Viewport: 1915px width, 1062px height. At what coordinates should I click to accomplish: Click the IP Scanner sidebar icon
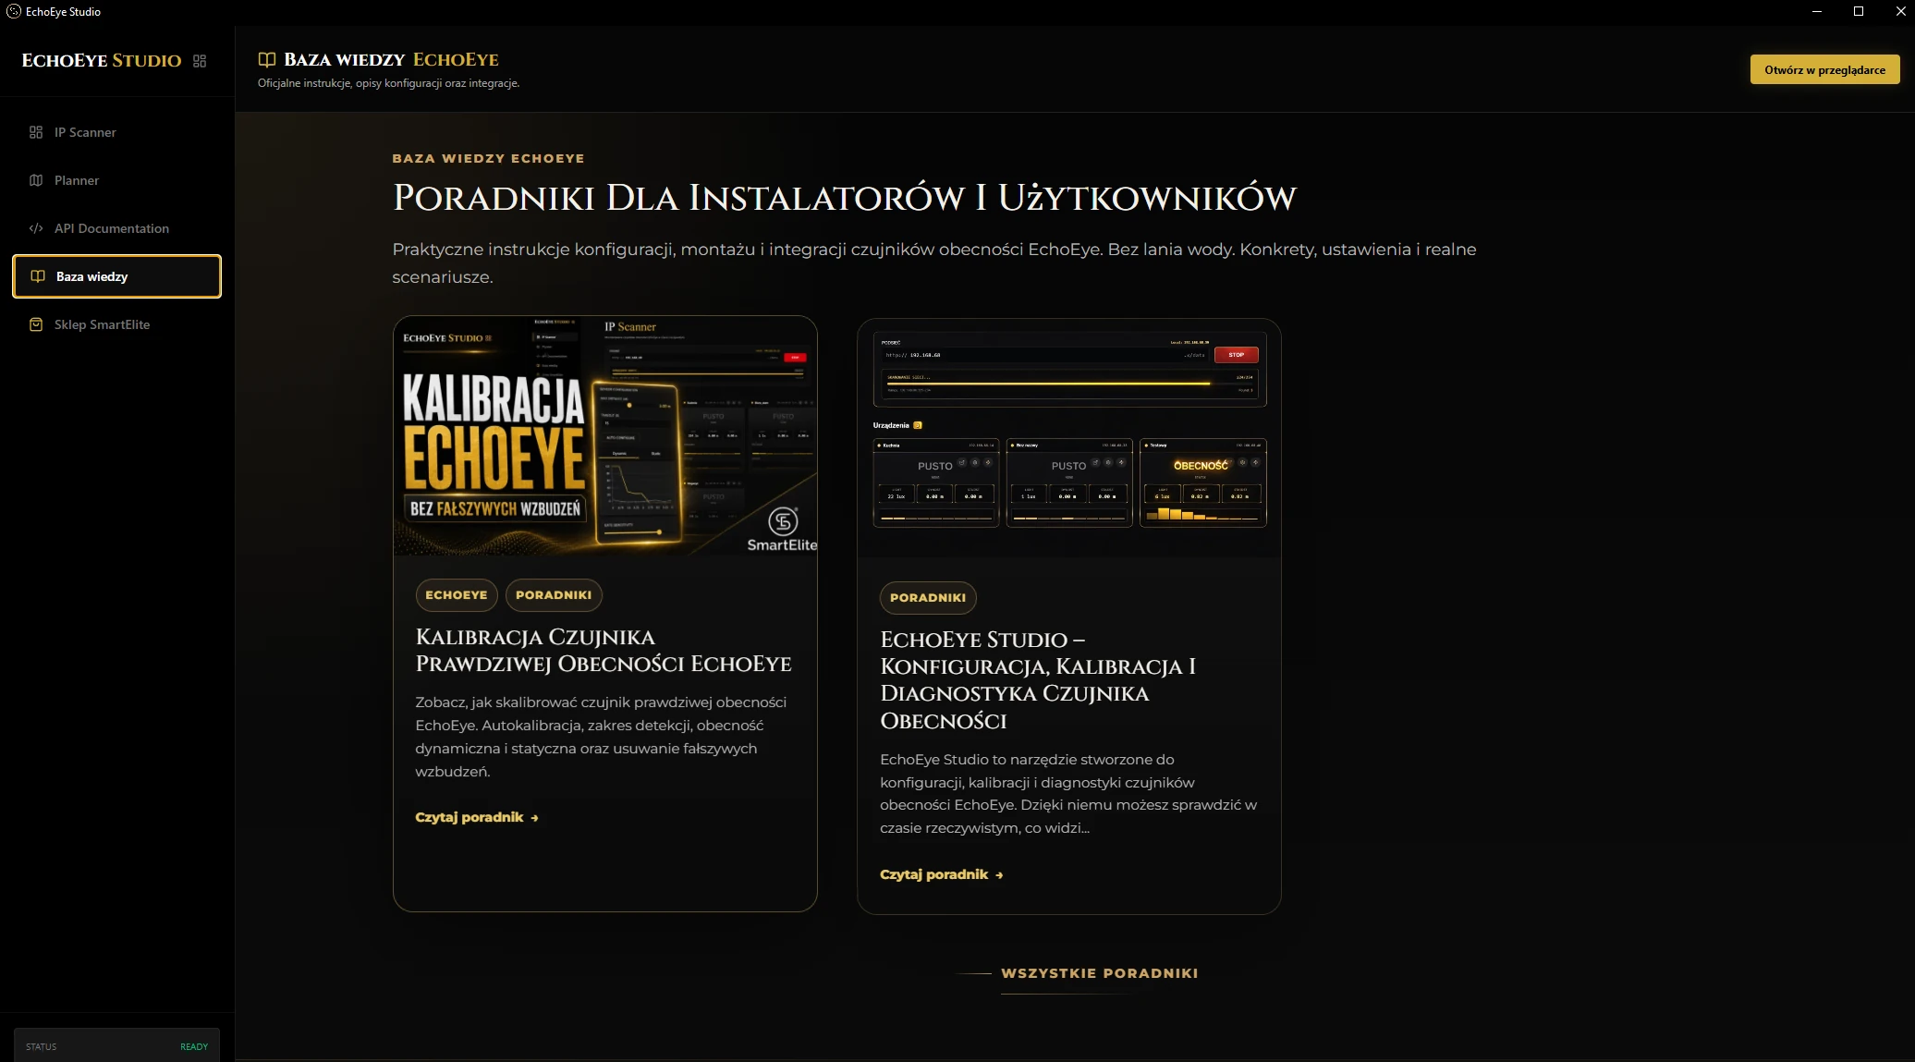click(x=36, y=132)
